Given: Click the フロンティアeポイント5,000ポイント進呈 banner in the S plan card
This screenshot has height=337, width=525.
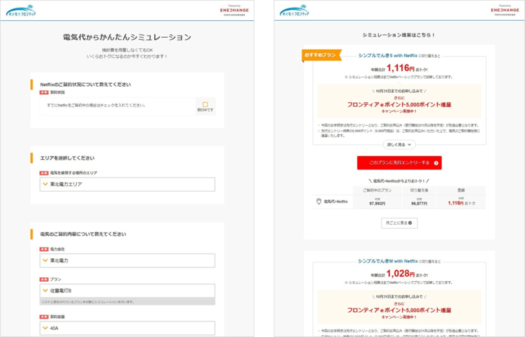Looking at the screenshot, I should tap(399, 105).
